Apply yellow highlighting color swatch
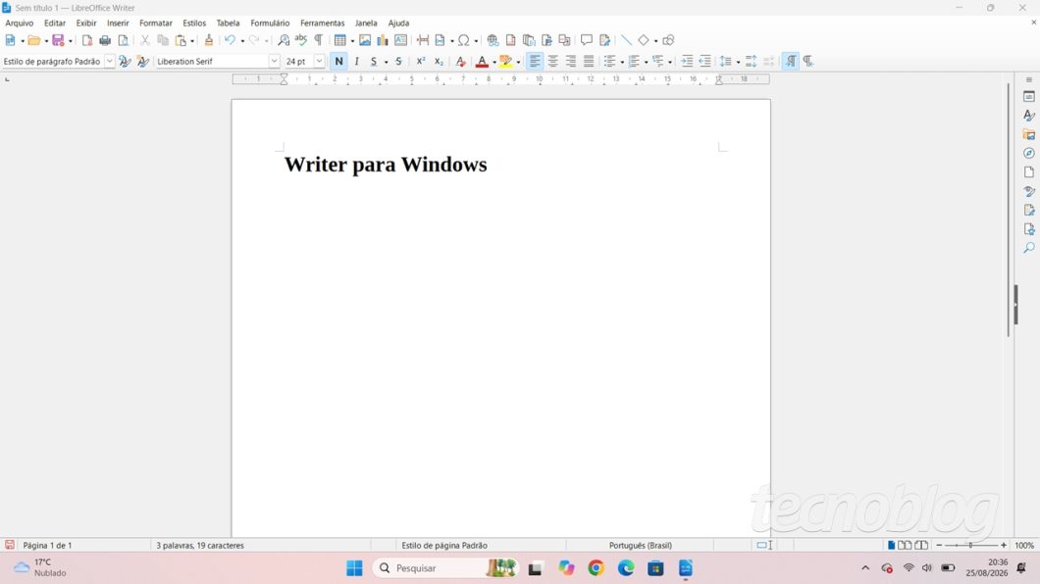 coord(506,61)
